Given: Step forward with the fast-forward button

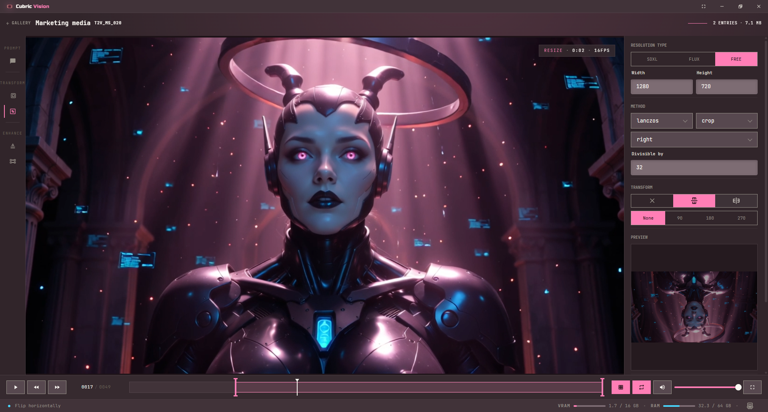Looking at the screenshot, I should (x=57, y=387).
